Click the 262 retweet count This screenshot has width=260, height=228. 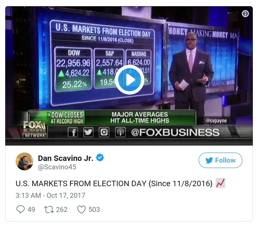click(x=62, y=209)
